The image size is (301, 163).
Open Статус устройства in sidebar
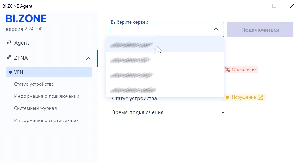pyautogui.click(x=34, y=84)
